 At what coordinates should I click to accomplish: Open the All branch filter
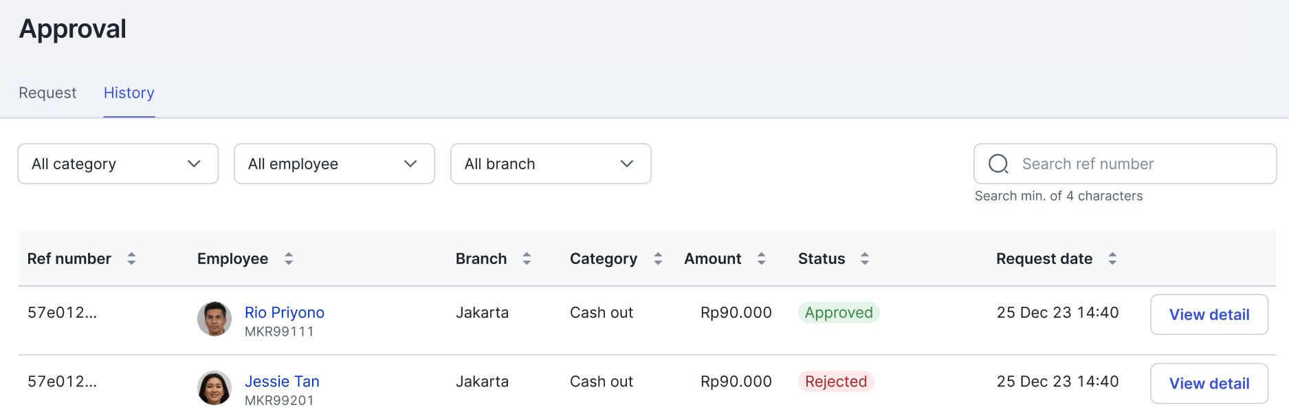click(x=551, y=164)
